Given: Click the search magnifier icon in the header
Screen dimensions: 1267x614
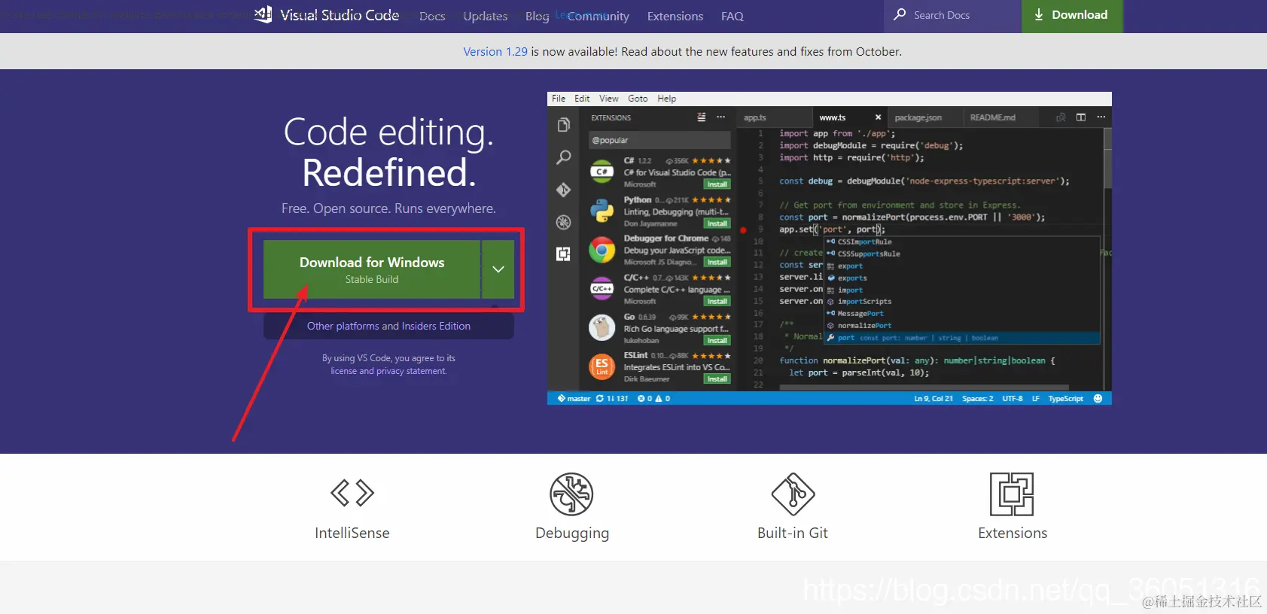Looking at the screenshot, I should pos(900,14).
